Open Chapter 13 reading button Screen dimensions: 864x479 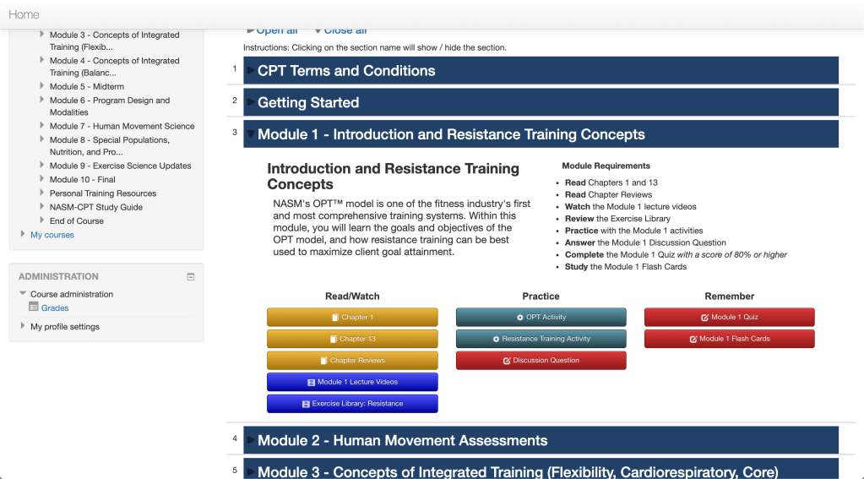[352, 339]
